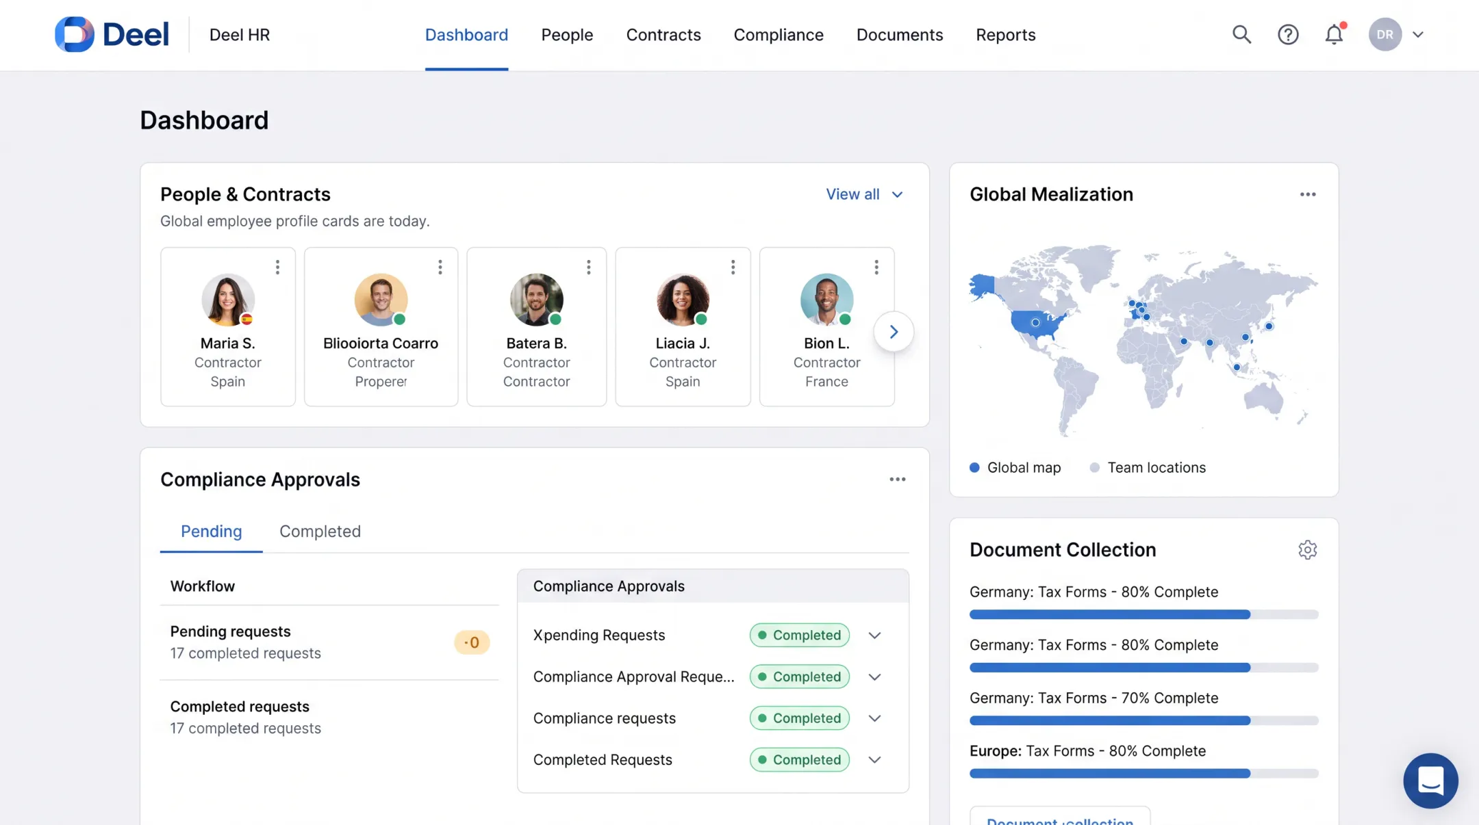Expand the View all dropdown
The width and height of the screenshot is (1479, 825).
864,194
